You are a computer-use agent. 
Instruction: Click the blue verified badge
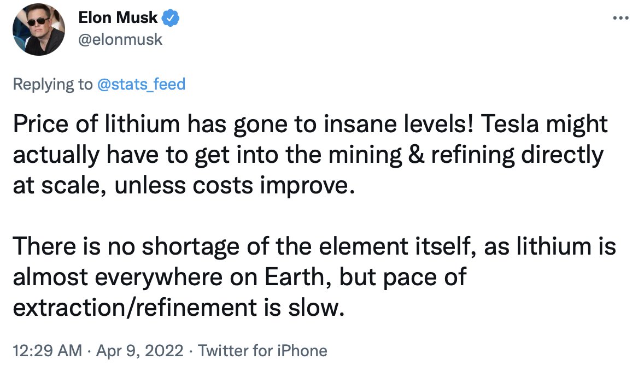pyautogui.click(x=171, y=18)
